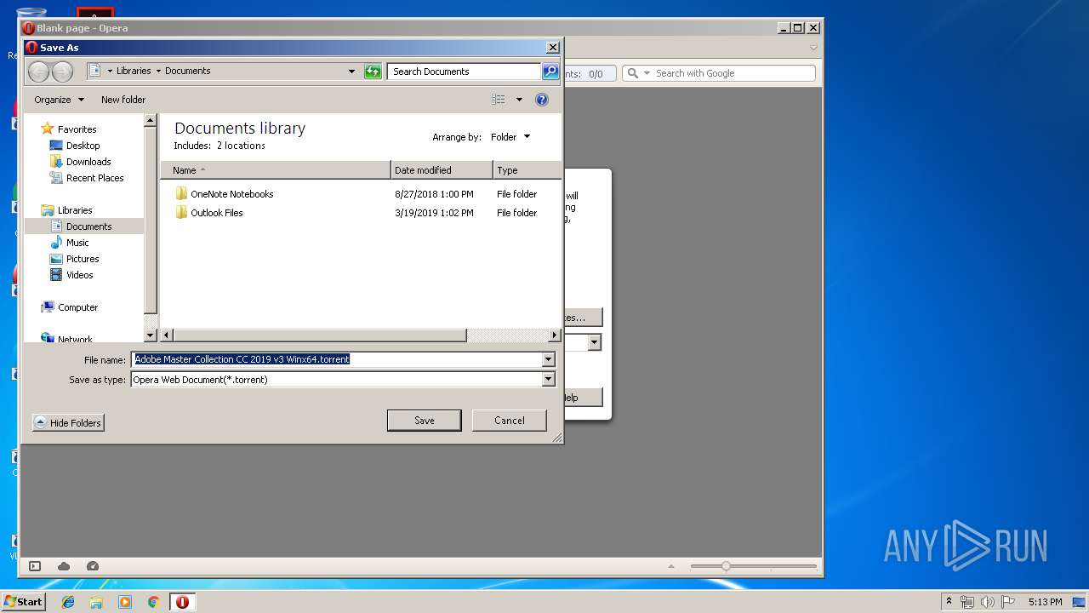Screen dimensions: 1089x613
Task: Click the Opera Turbo speedometer icon
Action: [93, 566]
